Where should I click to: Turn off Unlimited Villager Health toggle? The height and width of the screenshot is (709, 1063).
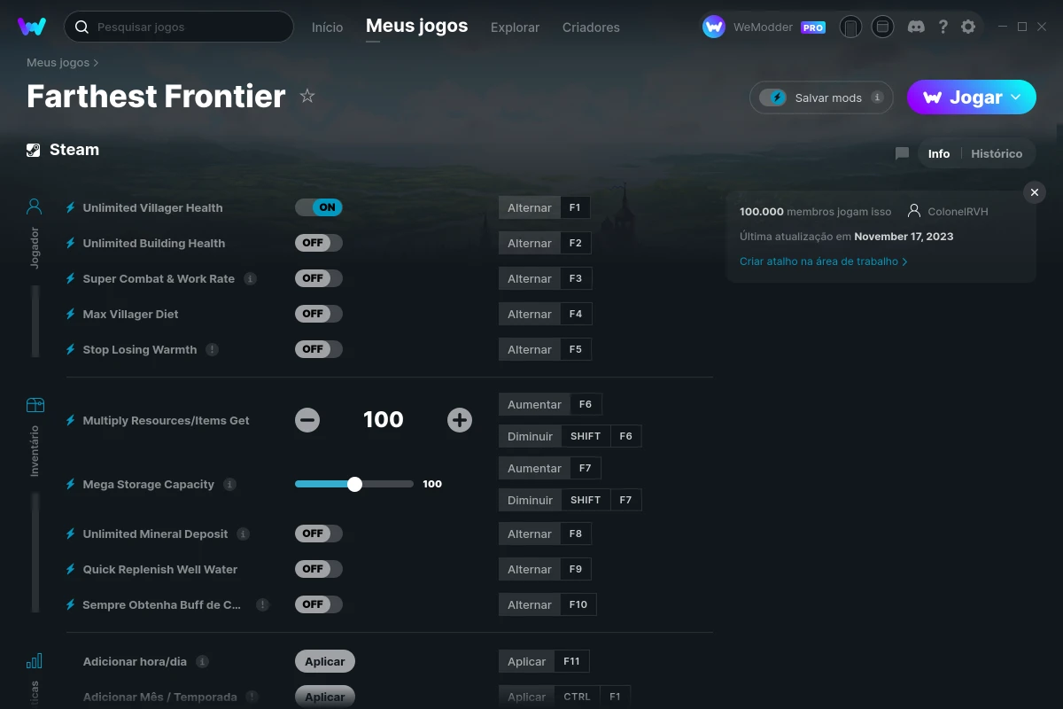tap(319, 207)
